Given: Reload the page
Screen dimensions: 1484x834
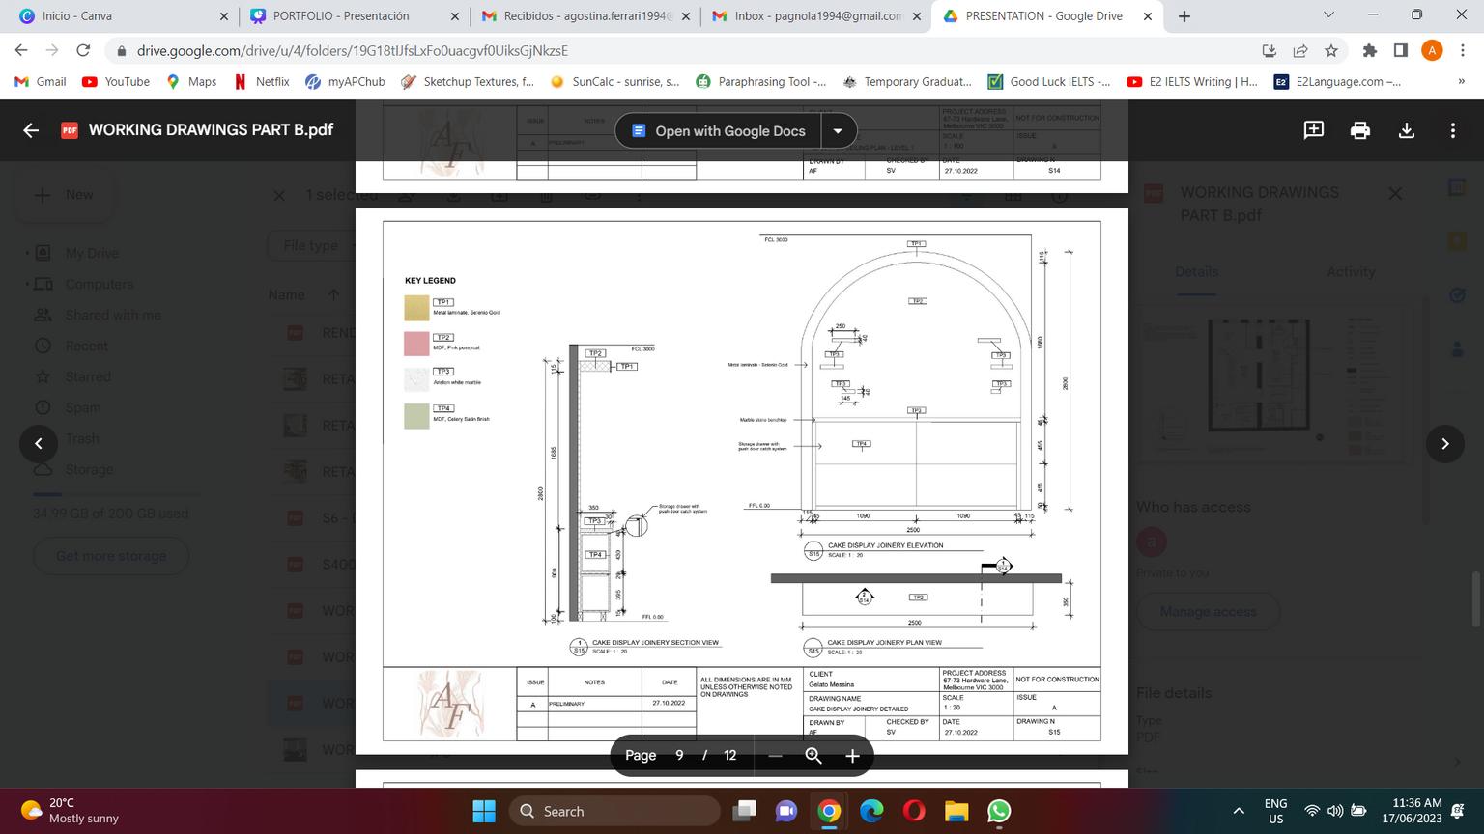Looking at the screenshot, I should pos(83,51).
